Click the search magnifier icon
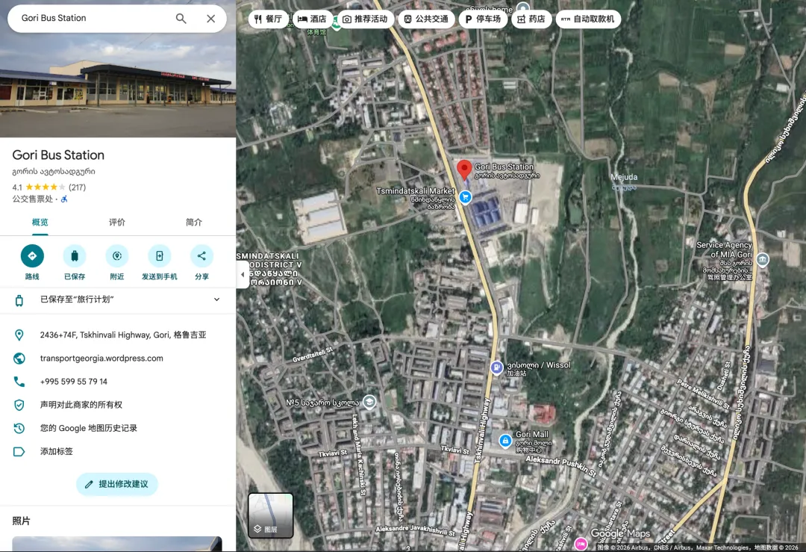 point(181,19)
